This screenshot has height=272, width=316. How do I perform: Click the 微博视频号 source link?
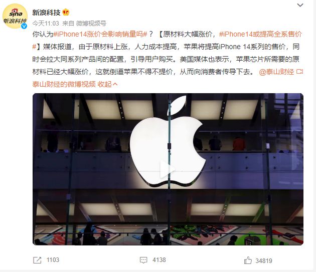click(91, 24)
